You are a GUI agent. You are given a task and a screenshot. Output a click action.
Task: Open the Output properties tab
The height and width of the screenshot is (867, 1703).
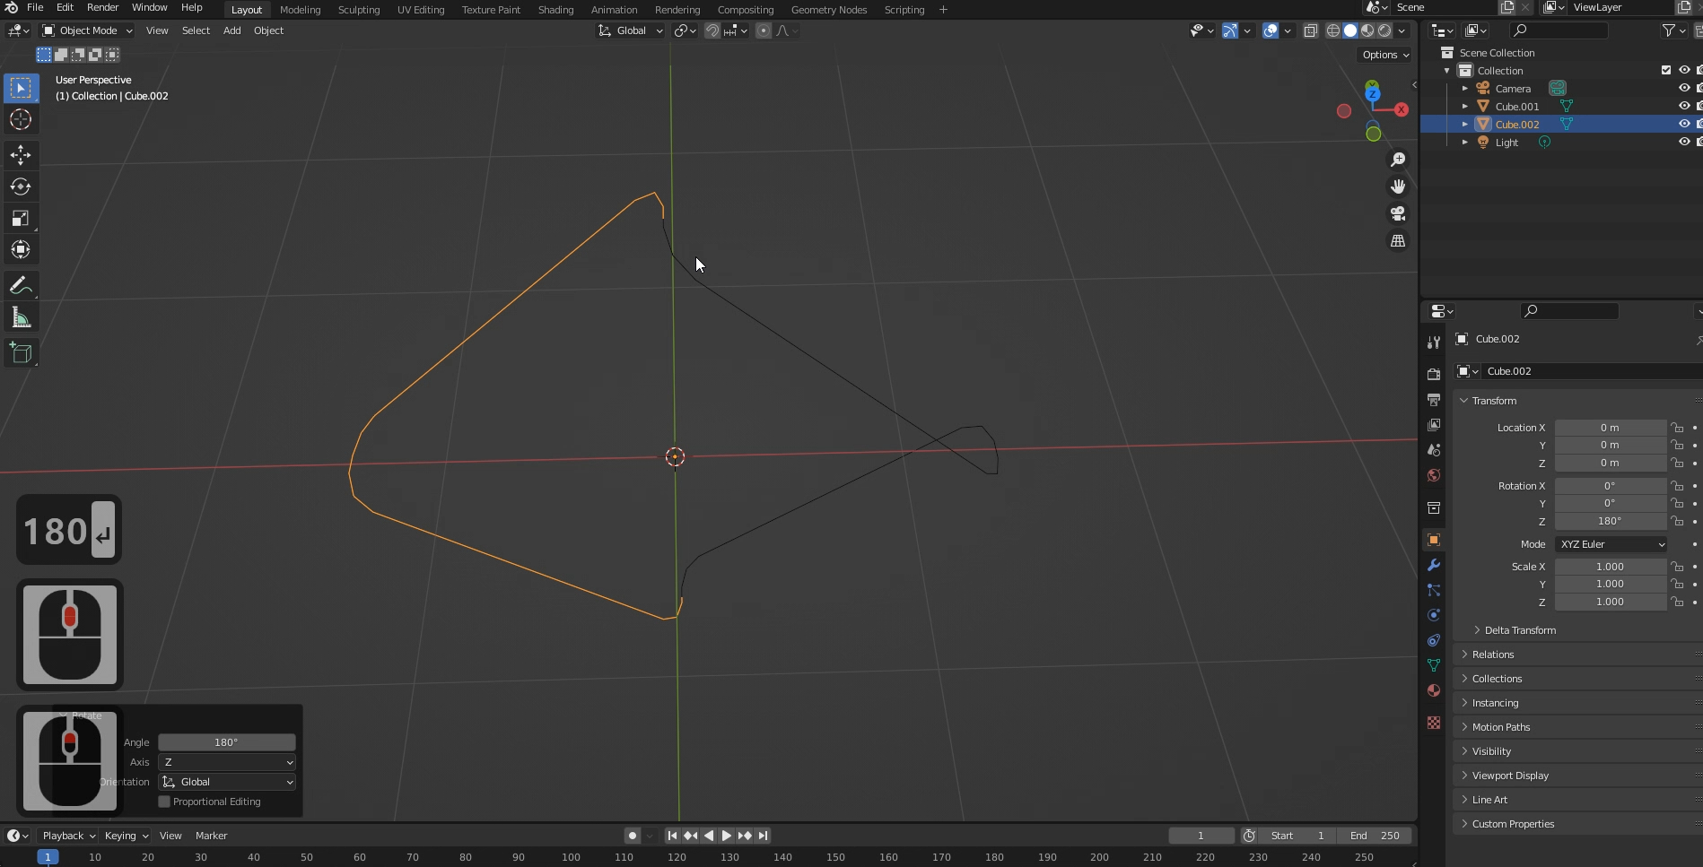1434,399
